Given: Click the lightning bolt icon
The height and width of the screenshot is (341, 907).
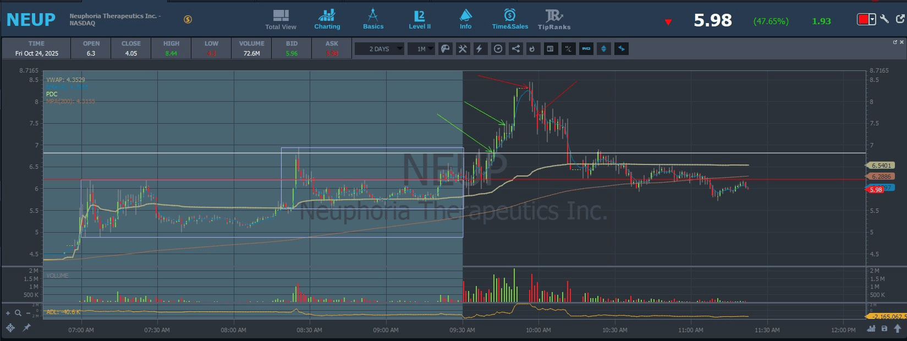Looking at the screenshot, I should point(480,49).
